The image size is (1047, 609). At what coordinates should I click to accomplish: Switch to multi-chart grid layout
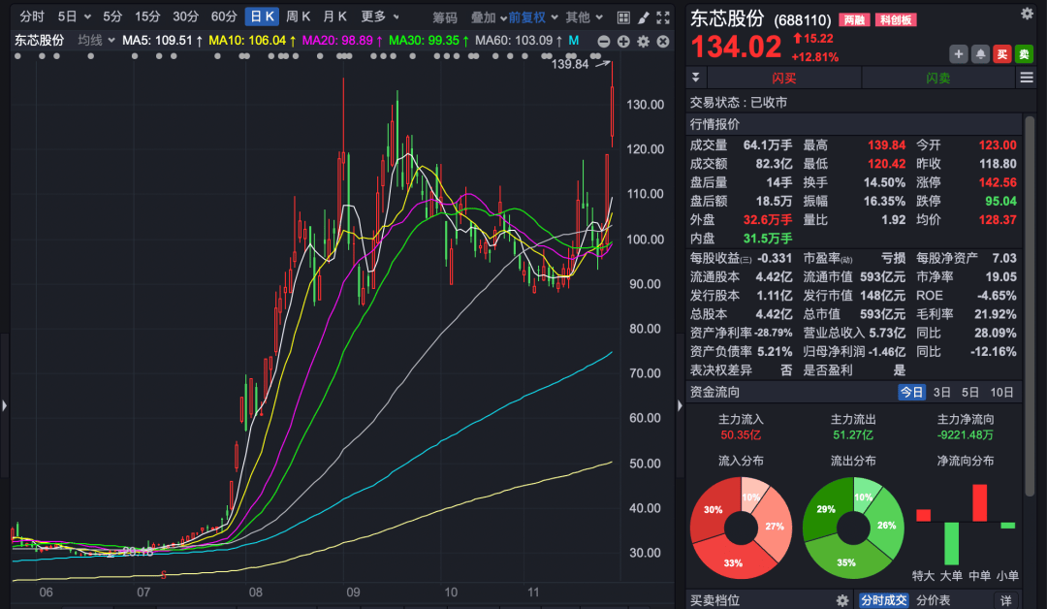pos(623,17)
